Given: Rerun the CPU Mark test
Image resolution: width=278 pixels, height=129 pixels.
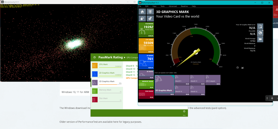Looking at the screenshot, I should click(151, 52).
